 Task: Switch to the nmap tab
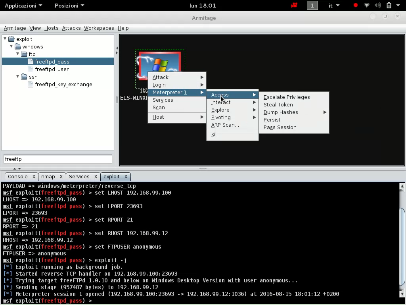[x=48, y=177]
